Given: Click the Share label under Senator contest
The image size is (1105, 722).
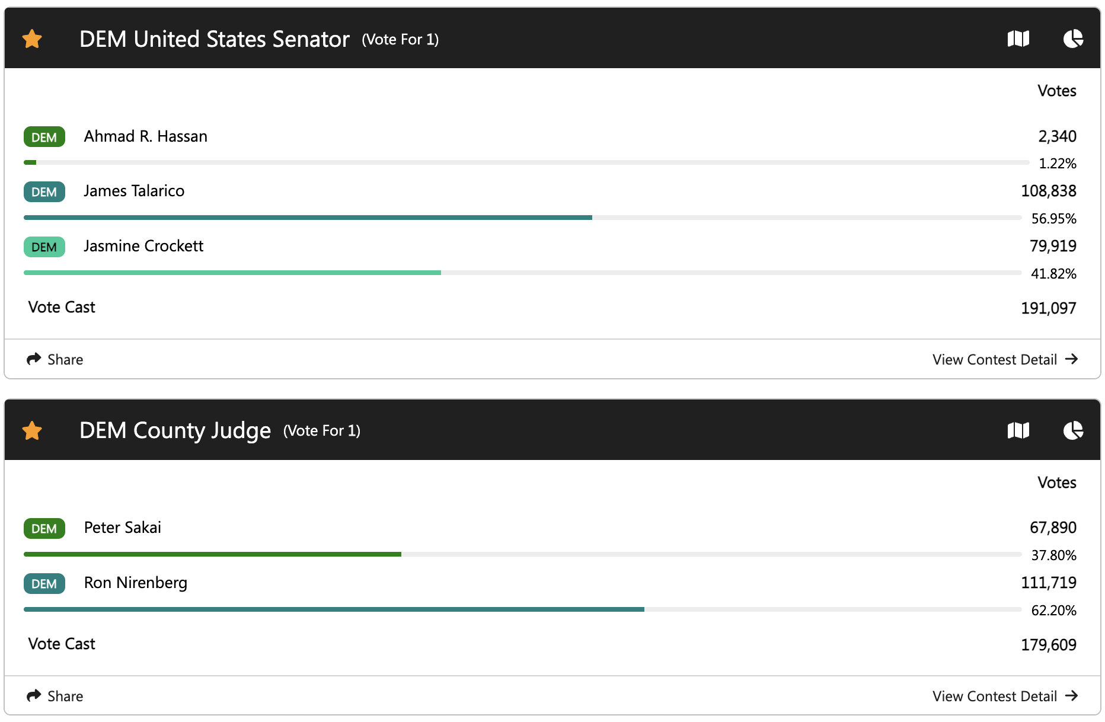Looking at the screenshot, I should click(65, 360).
